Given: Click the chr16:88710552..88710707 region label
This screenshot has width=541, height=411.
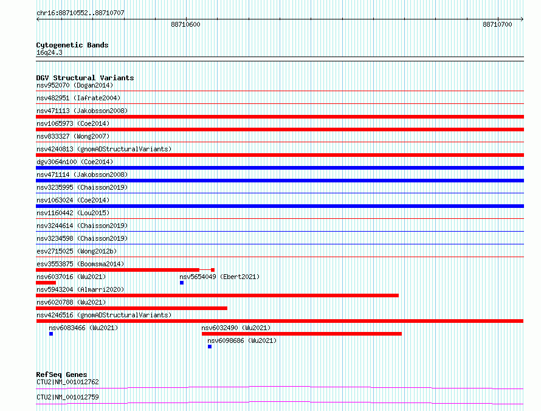Looking at the screenshot, I should point(80,13).
